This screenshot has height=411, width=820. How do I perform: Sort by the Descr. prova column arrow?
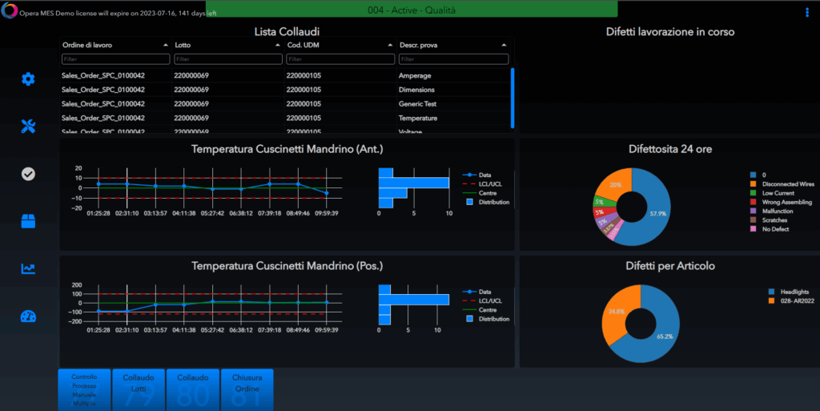pyautogui.click(x=504, y=46)
